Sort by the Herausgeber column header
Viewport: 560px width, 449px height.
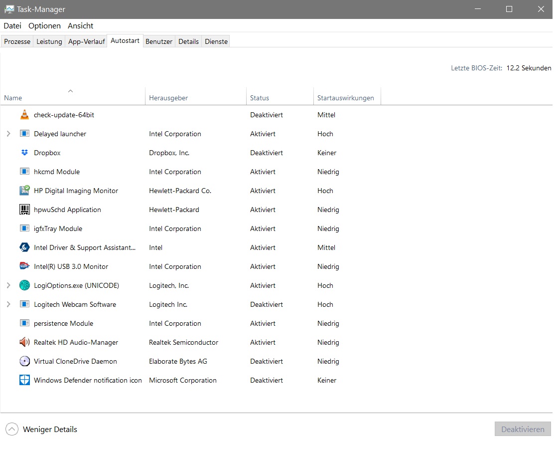(196, 96)
